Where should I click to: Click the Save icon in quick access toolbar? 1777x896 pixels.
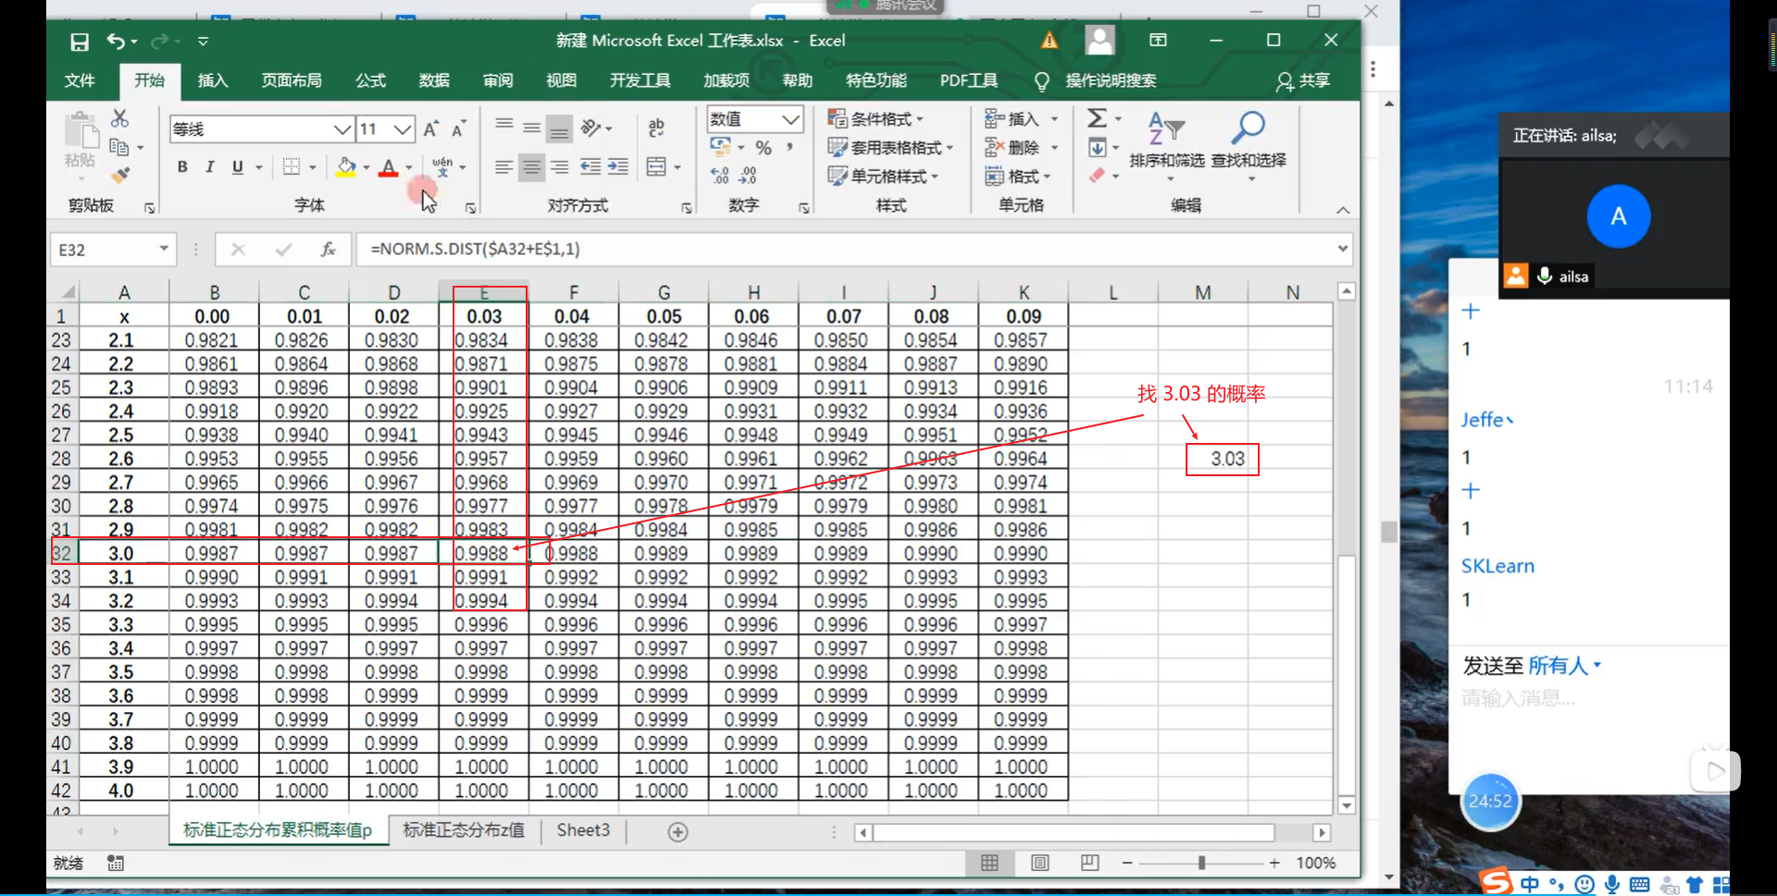click(80, 42)
